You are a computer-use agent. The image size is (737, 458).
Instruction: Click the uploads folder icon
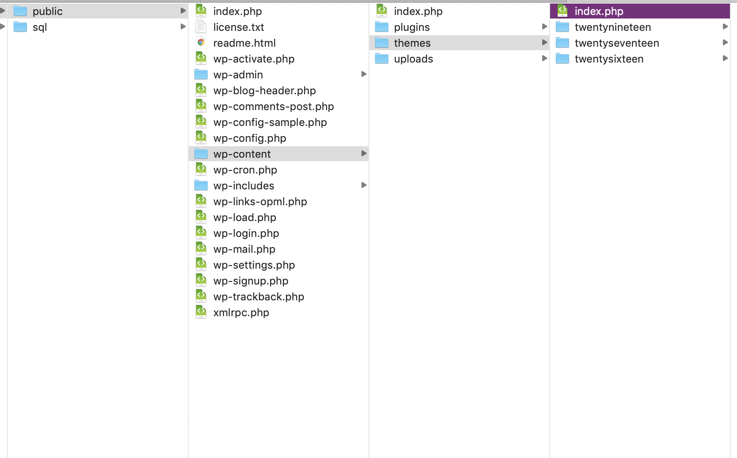click(x=382, y=59)
